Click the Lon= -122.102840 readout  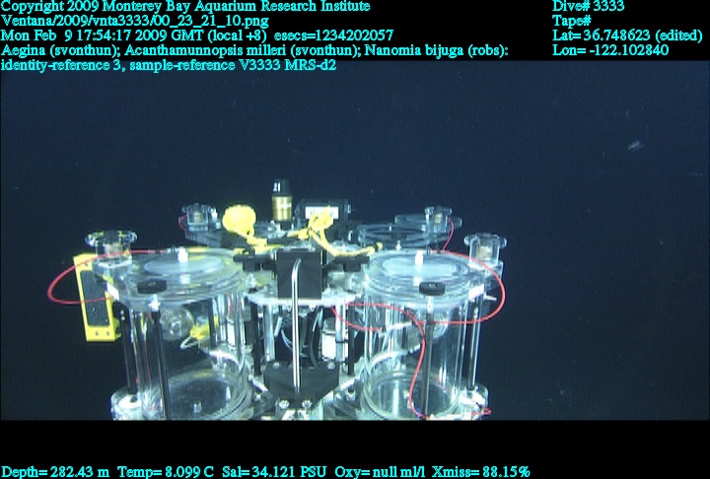click(610, 50)
